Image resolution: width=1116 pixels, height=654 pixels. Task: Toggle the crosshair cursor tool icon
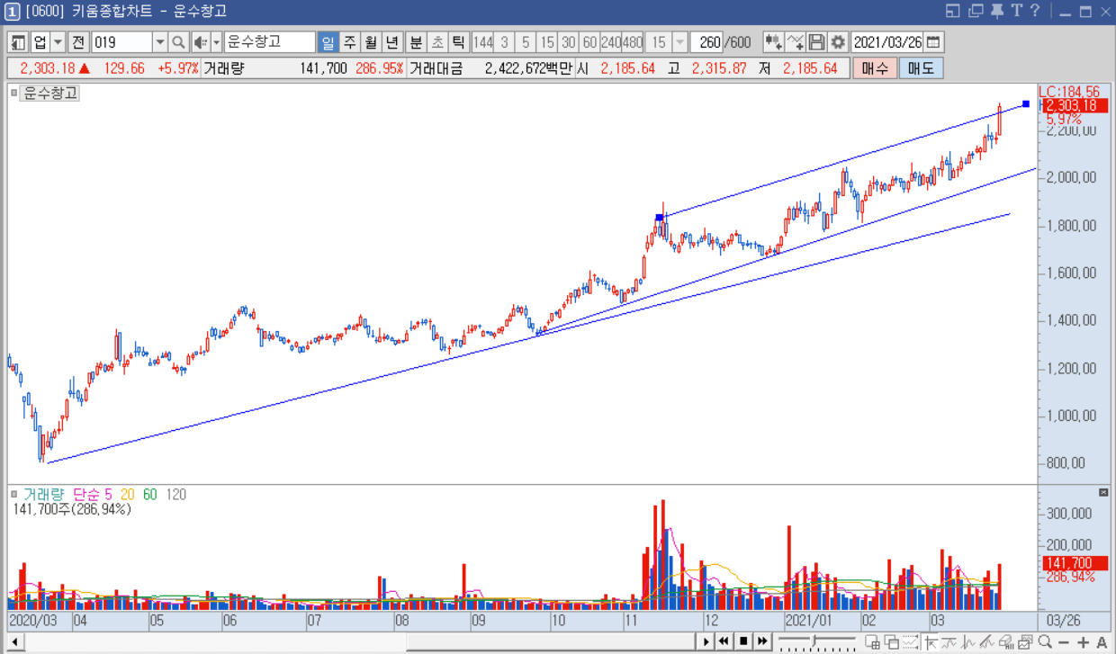pos(931,641)
